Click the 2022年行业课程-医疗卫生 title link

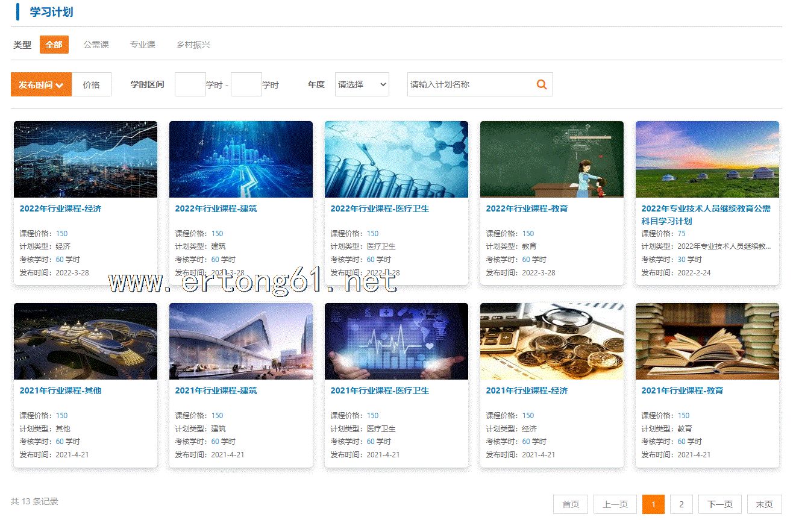[380, 208]
